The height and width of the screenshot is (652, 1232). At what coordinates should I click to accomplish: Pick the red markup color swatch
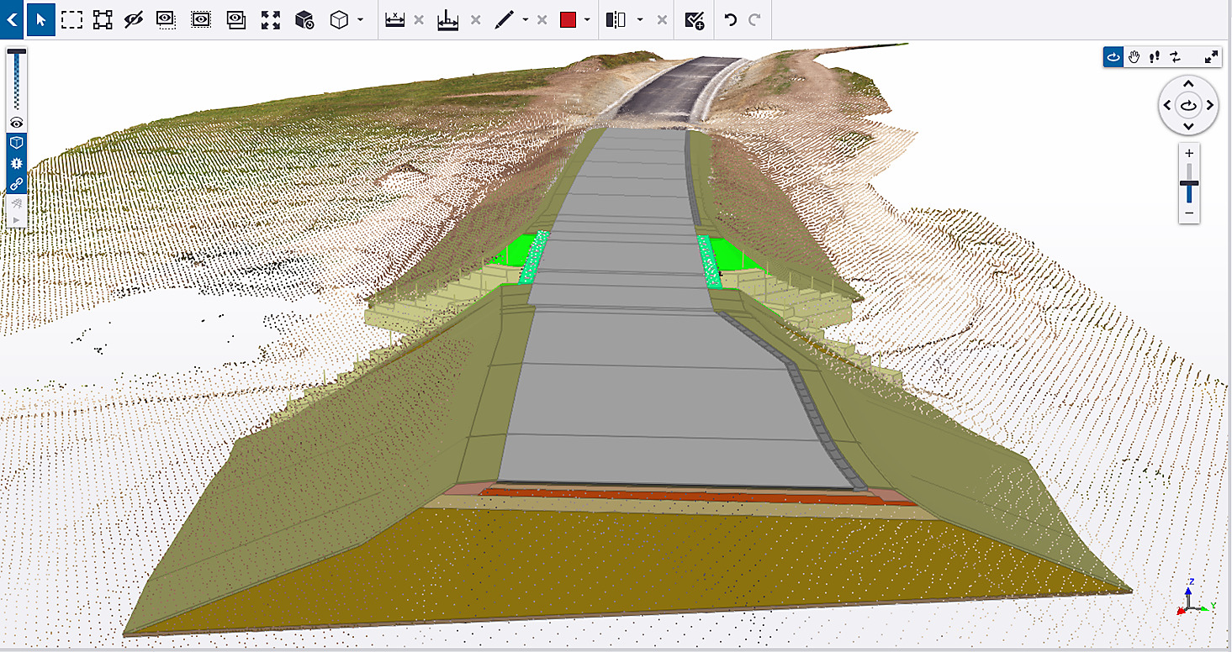pos(568,20)
